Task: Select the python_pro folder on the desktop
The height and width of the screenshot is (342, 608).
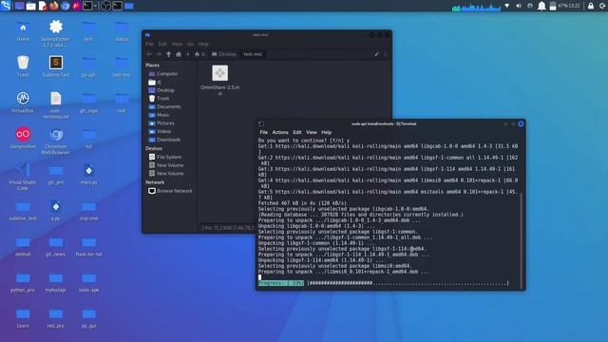Action: 23,282
